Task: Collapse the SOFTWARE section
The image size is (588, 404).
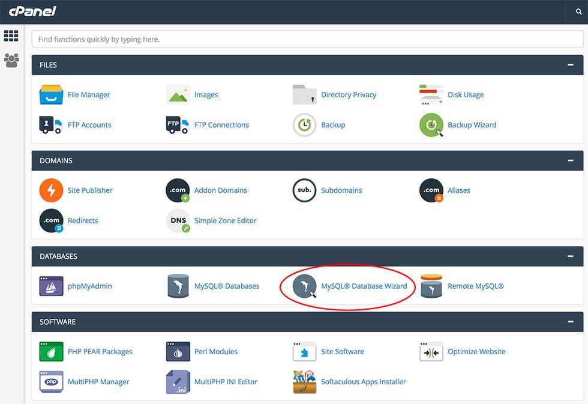Action: click(571, 322)
